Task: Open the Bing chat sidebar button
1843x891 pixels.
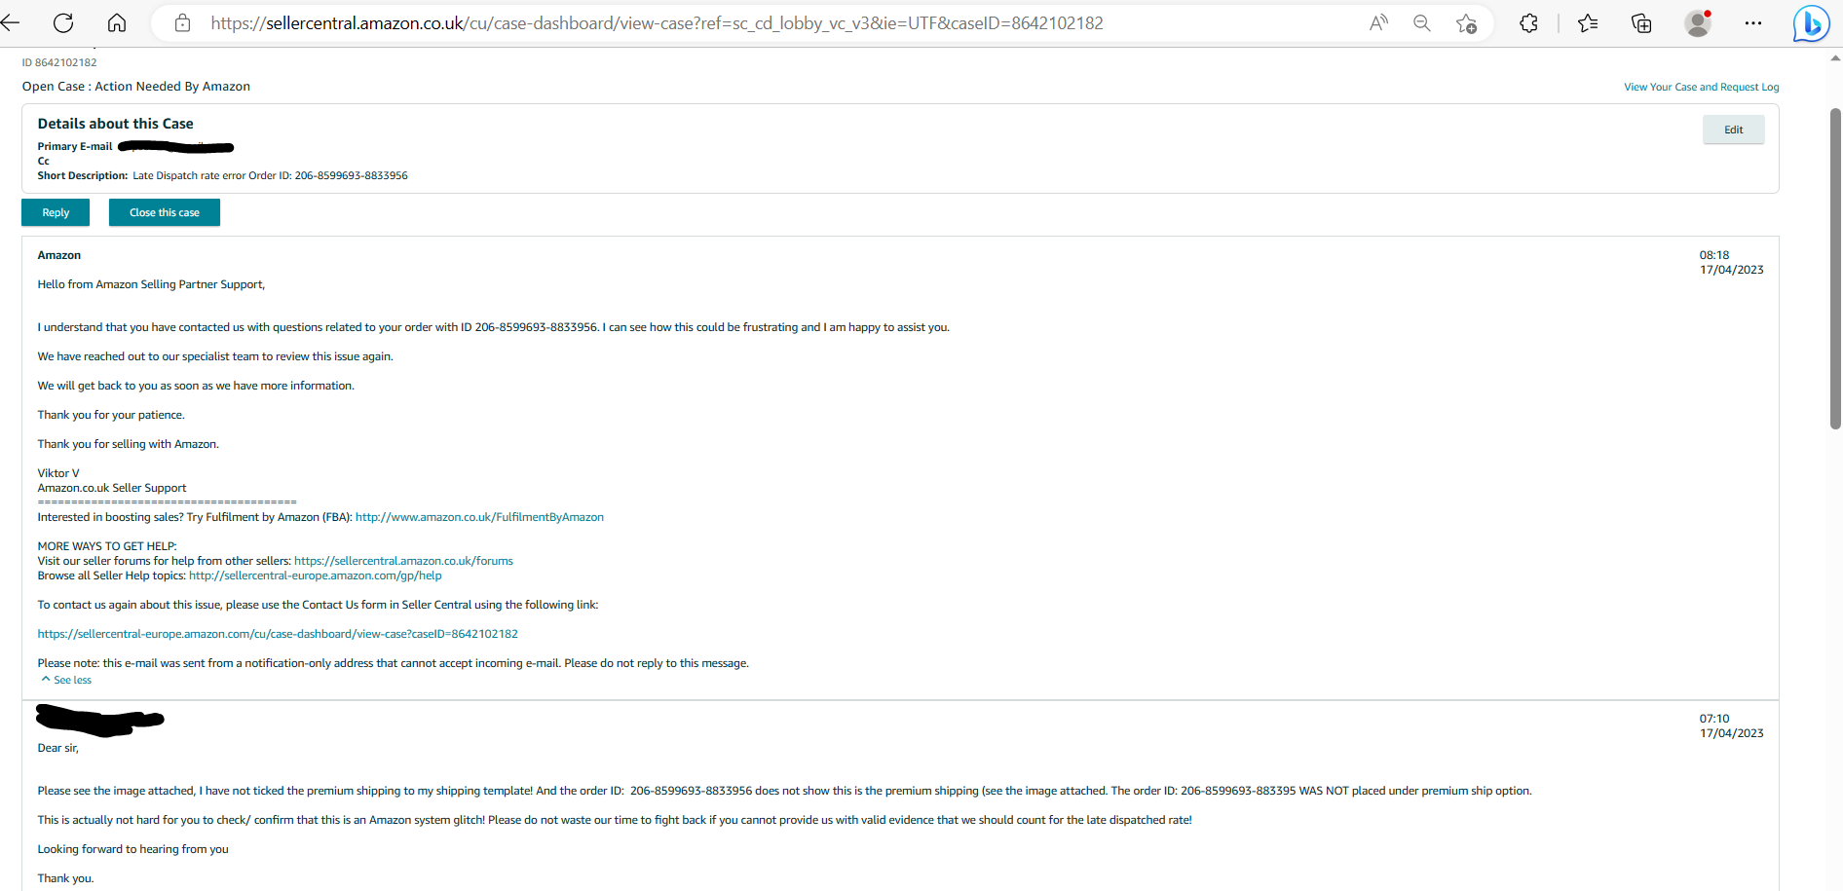Action: click(x=1811, y=23)
